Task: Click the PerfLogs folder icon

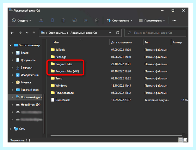Action: coord(52,57)
